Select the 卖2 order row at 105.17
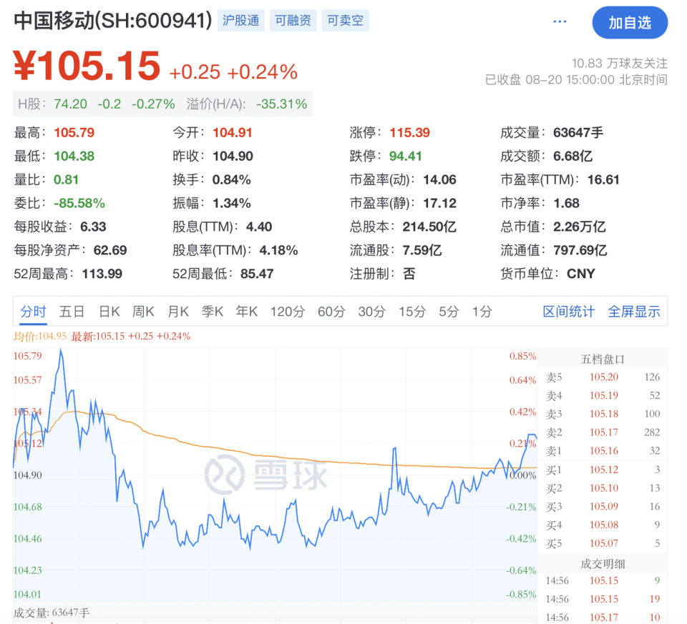Image resolution: width=687 pixels, height=624 pixels. pos(603,432)
